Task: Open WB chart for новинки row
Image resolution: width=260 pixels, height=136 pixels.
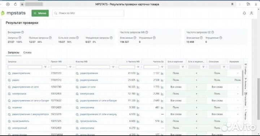Action: 138,108
